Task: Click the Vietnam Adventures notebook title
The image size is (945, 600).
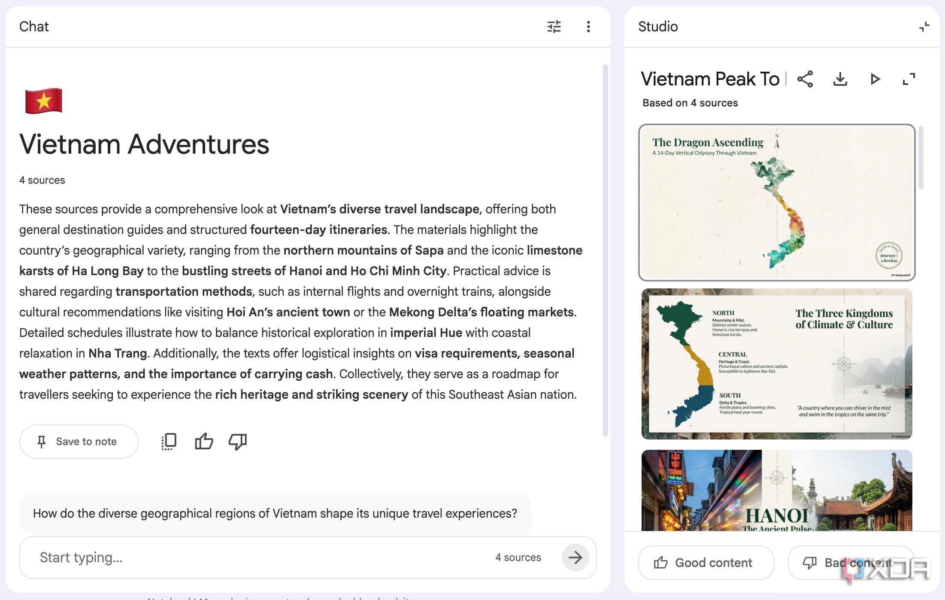Action: coord(144,144)
